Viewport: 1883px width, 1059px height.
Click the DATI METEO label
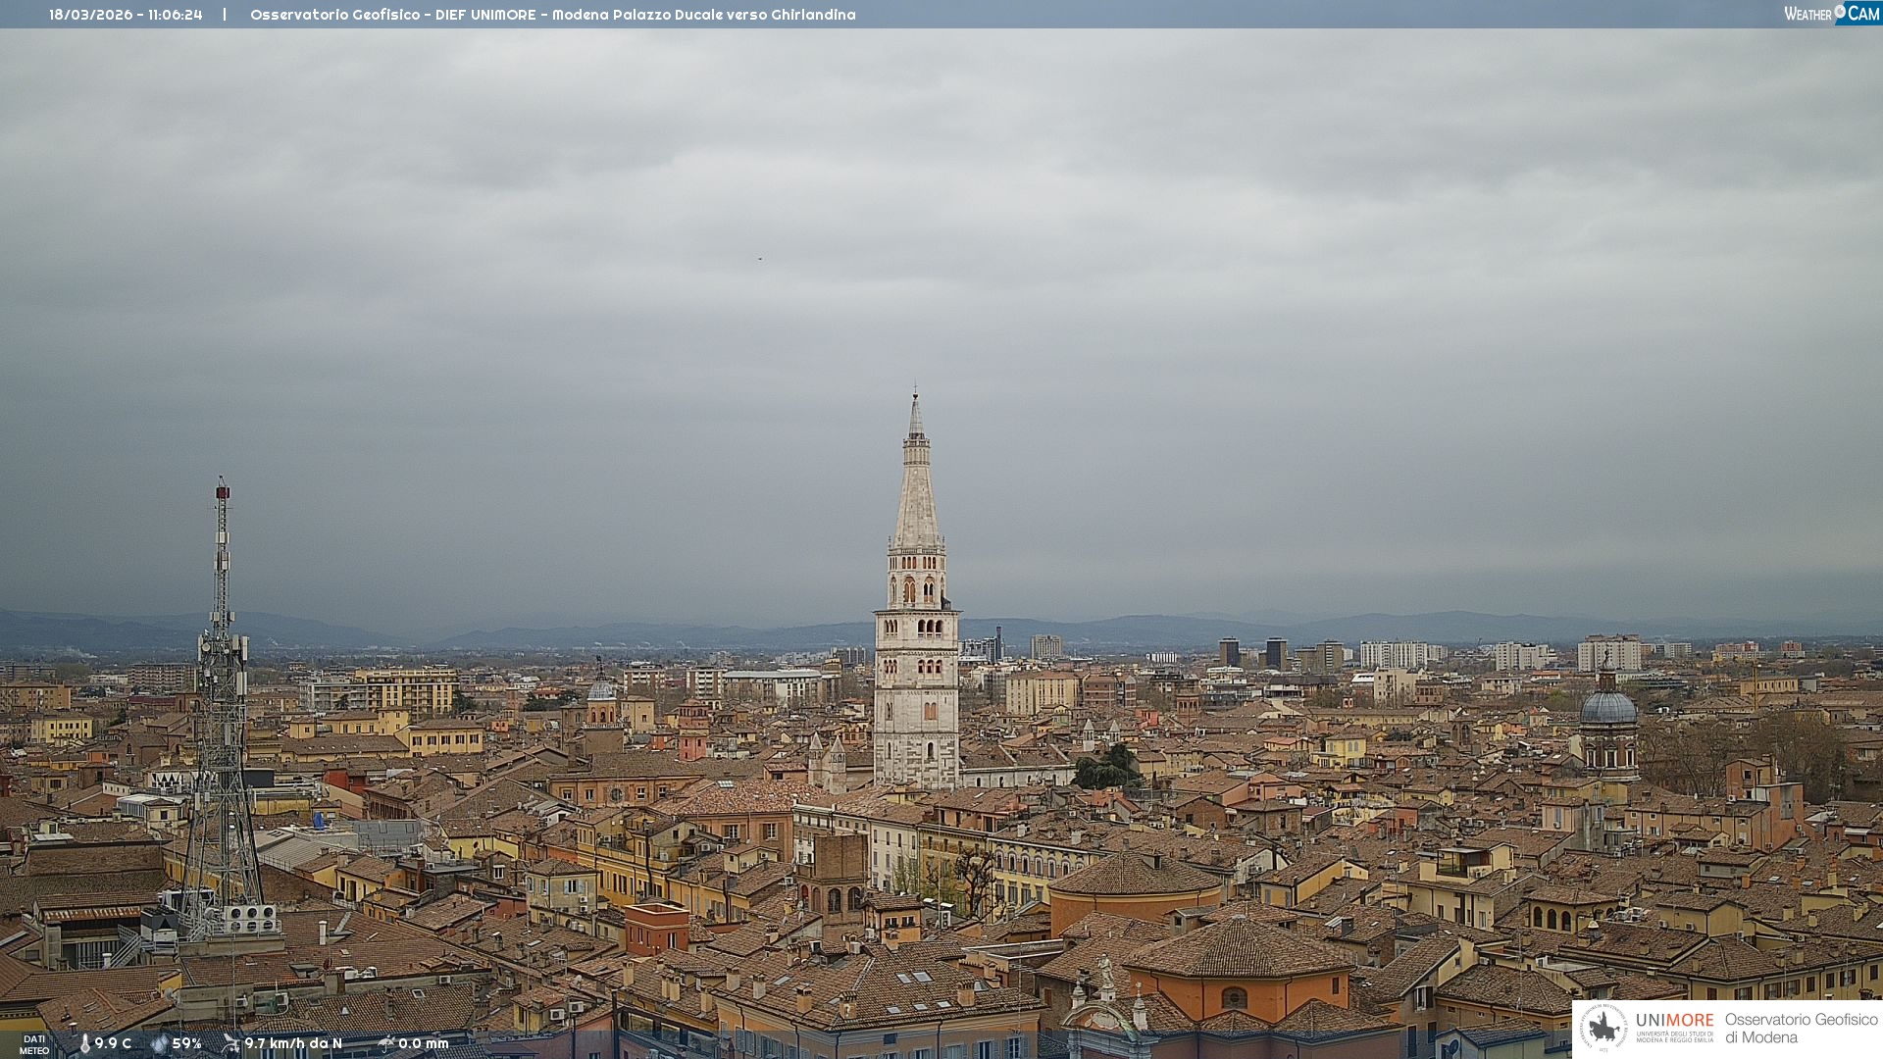(34, 1044)
